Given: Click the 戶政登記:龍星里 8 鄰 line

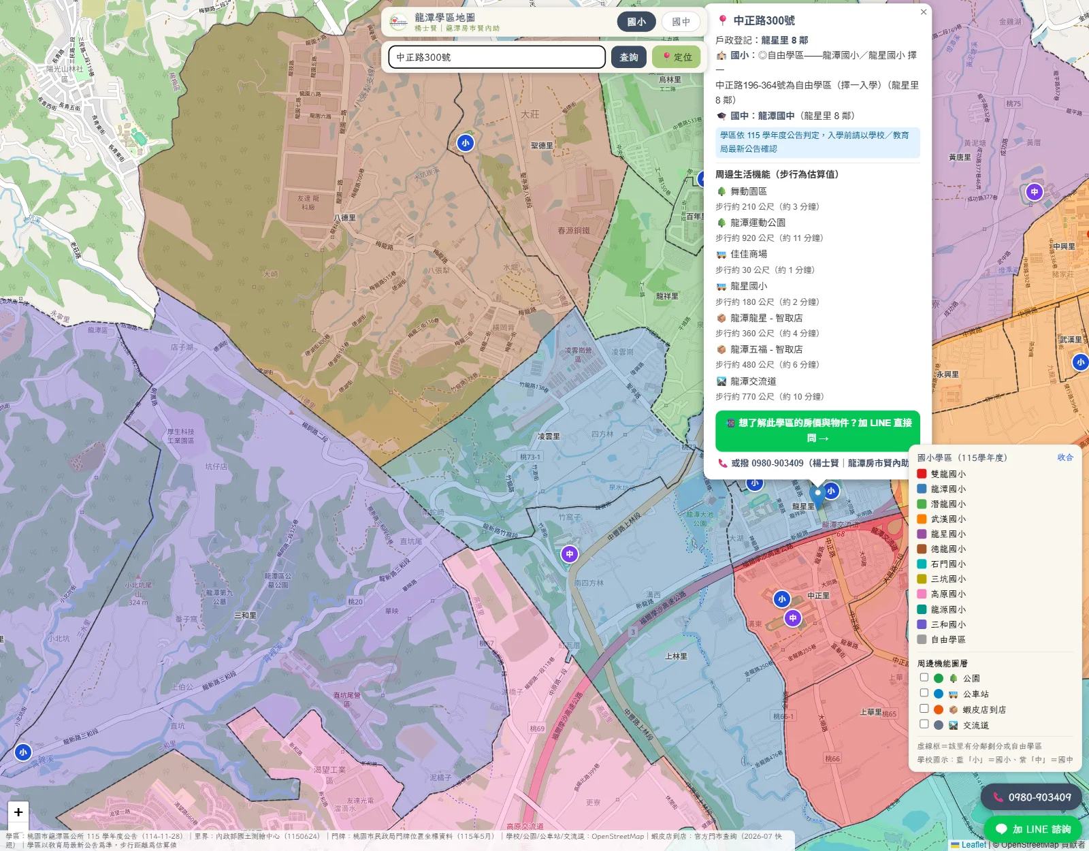Looking at the screenshot, I should (762, 40).
